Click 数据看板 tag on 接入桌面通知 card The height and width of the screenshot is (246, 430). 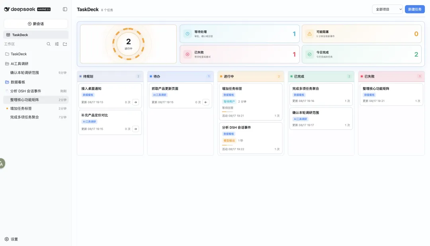pos(88,95)
